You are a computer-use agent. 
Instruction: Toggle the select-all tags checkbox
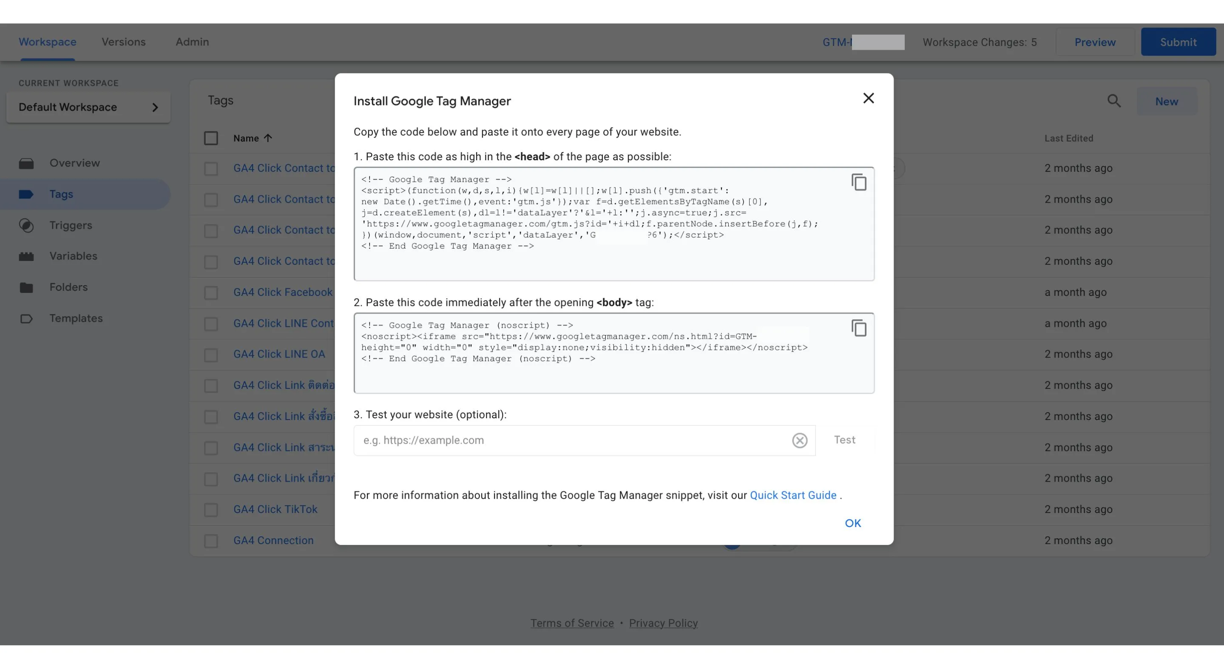click(x=210, y=138)
